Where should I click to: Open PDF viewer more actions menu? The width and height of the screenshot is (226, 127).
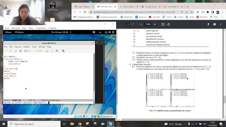(221, 24)
